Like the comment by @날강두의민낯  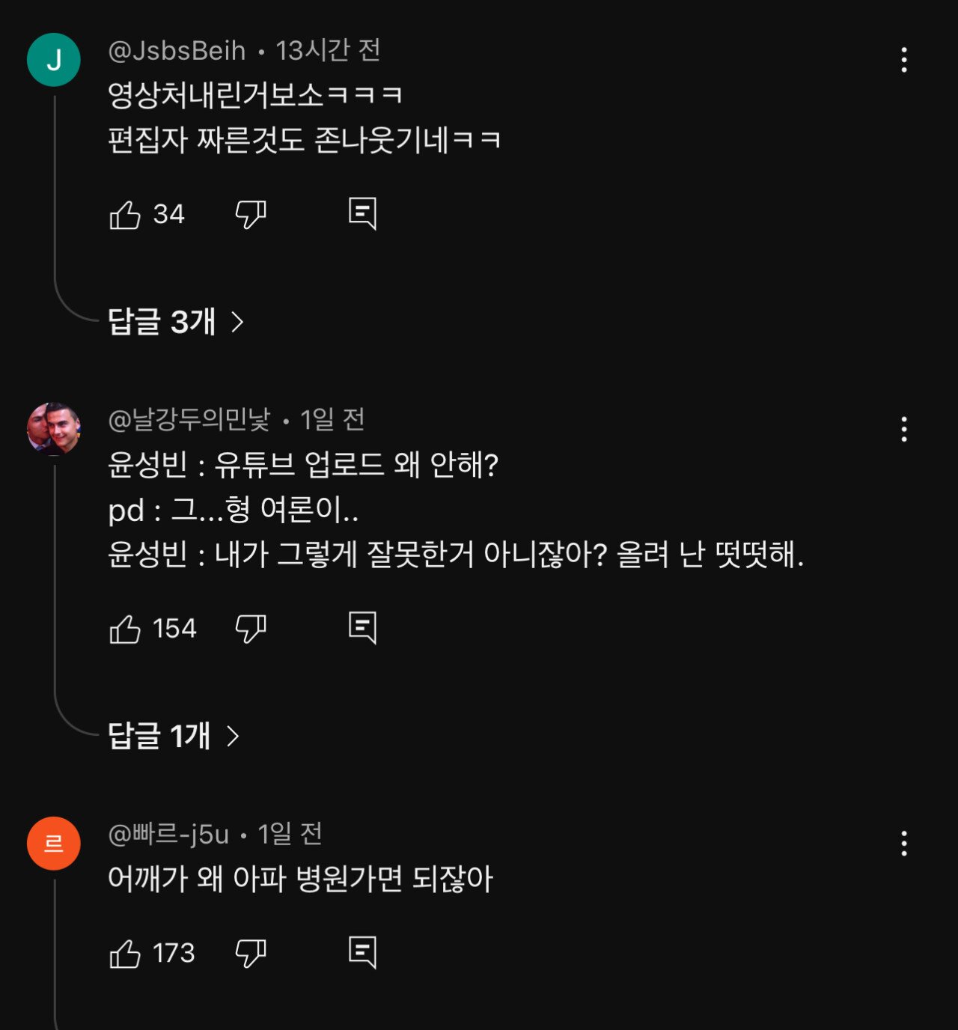click(x=126, y=629)
